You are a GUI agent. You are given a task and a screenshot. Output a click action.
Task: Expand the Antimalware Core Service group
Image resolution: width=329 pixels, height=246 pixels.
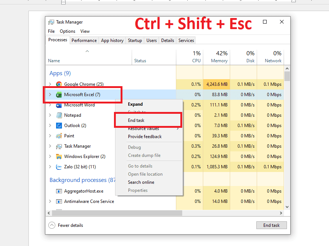pyautogui.click(x=50, y=201)
